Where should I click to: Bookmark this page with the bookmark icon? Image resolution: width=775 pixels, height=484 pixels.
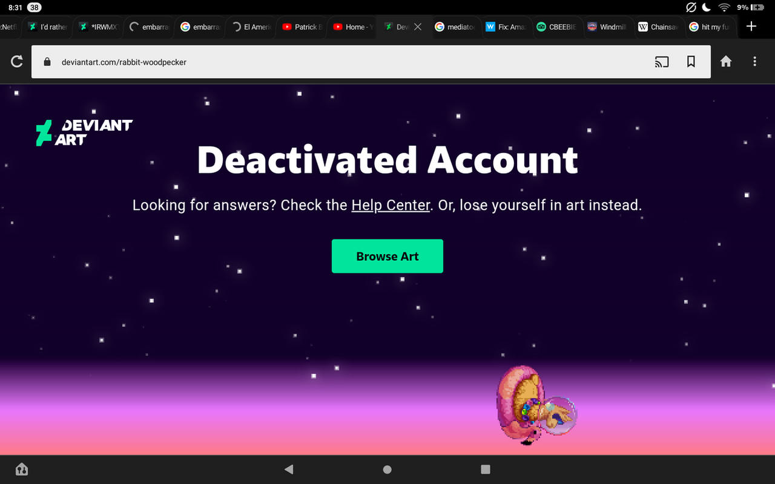point(691,62)
